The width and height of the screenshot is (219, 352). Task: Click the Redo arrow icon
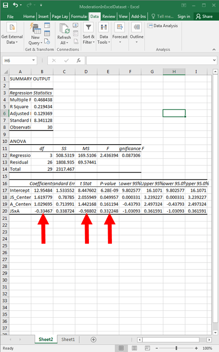[x=30, y=5]
